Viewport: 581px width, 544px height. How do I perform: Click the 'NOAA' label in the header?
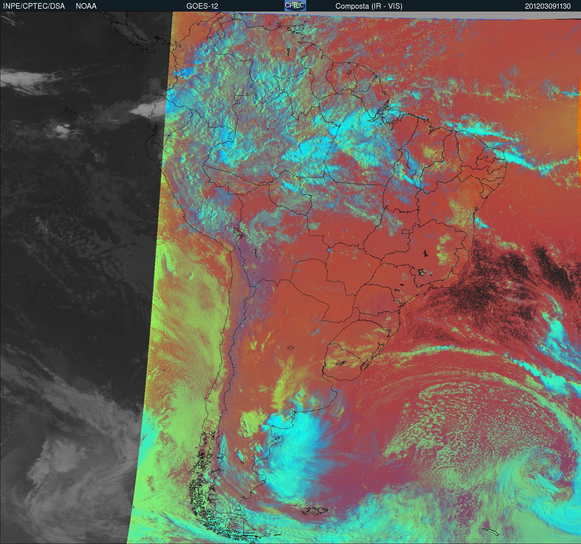click(86, 6)
